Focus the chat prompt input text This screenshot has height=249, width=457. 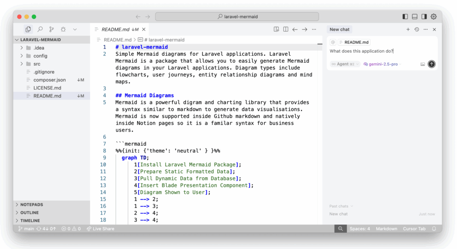361,51
